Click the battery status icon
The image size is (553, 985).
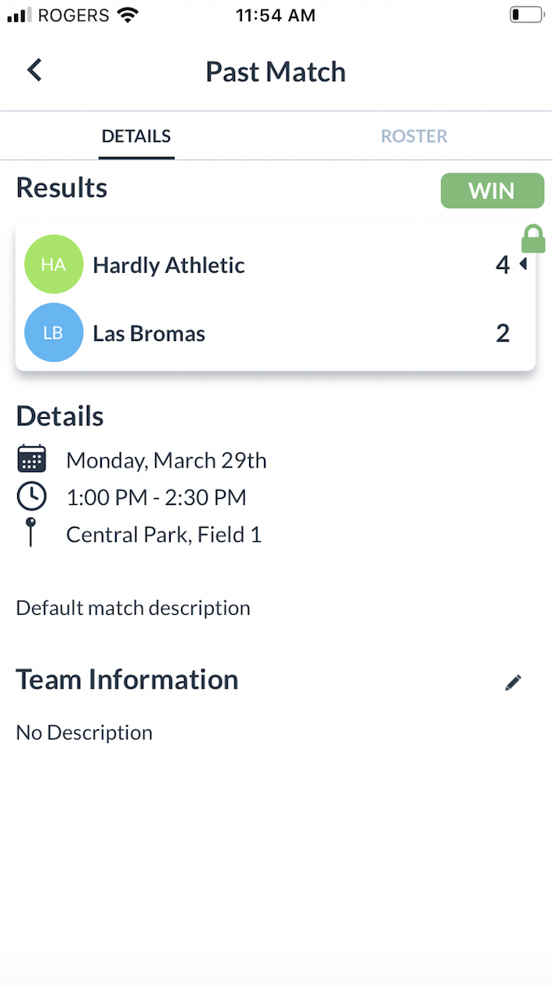click(x=526, y=15)
